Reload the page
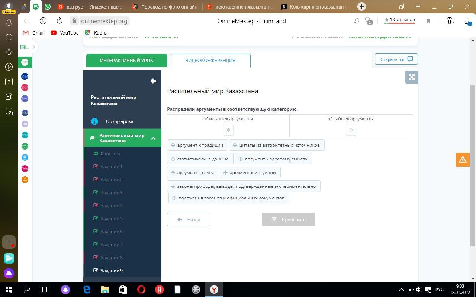The height and width of the screenshot is (297, 476). [59, 21]
